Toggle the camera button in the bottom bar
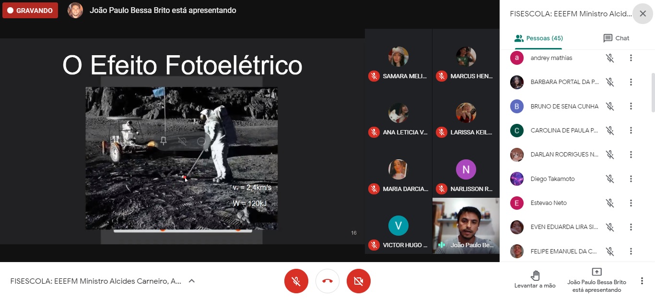 [359, 281]
